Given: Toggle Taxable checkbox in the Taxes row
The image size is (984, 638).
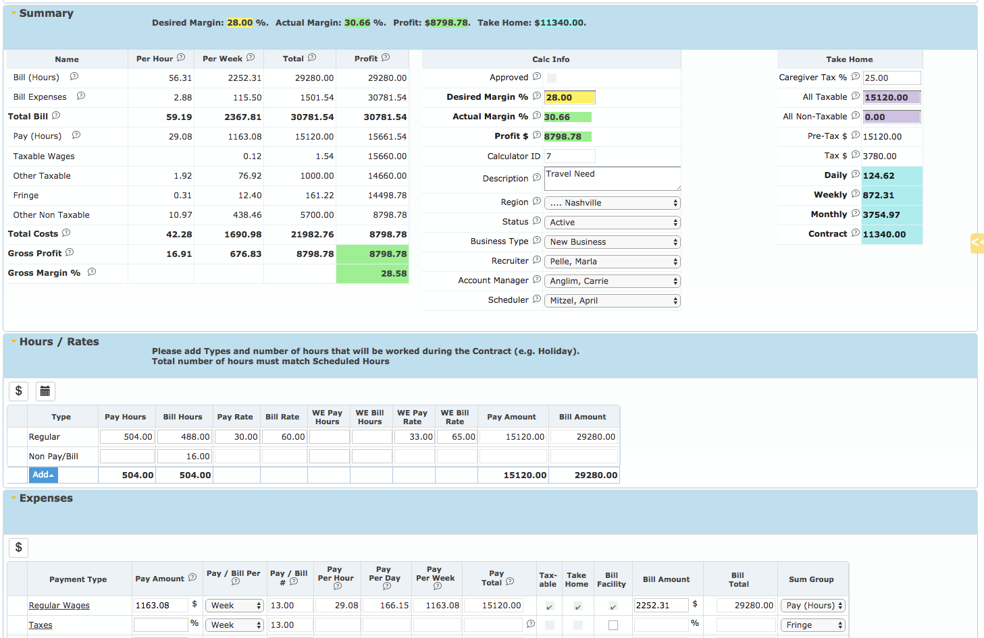Looking at the screenshot, I should coord(550,626).
